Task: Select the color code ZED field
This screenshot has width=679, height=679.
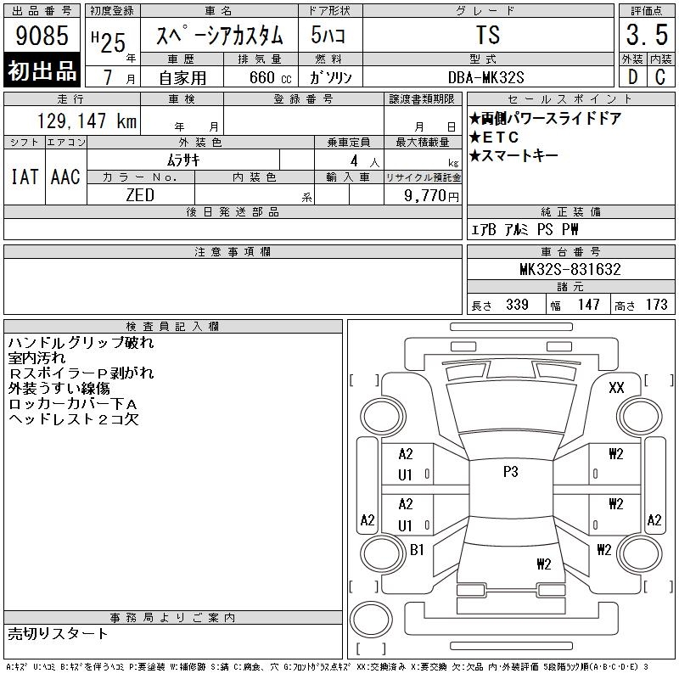Action: click(x=140, y=195)
